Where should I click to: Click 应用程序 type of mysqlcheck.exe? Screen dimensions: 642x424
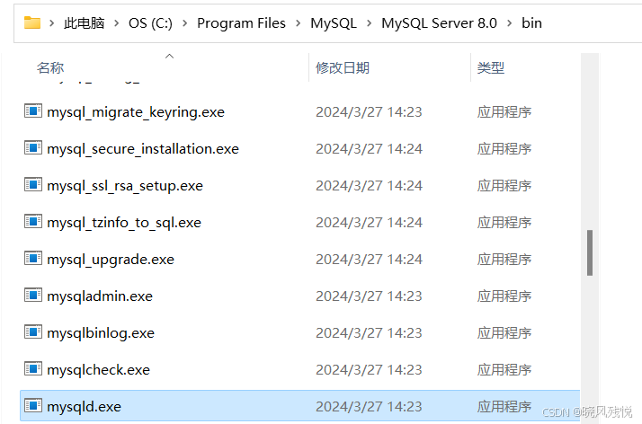click(x=504, y=369)
